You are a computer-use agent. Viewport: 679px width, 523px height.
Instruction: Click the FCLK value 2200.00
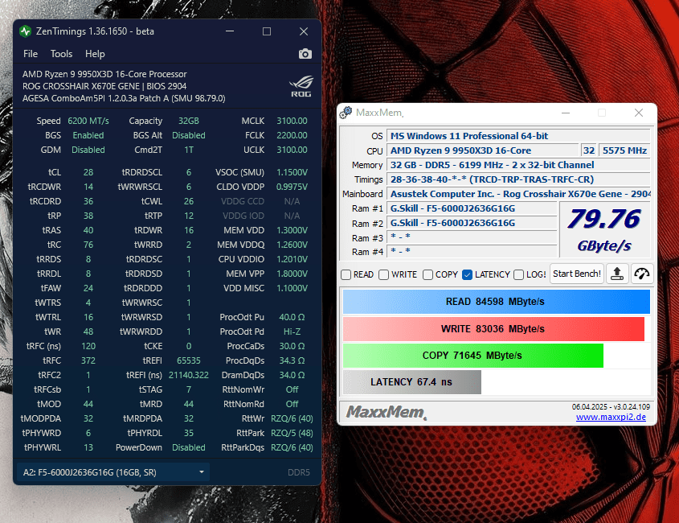coord(292,135)
